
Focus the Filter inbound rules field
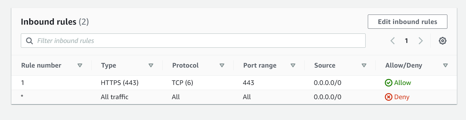[x=193, y=41]
